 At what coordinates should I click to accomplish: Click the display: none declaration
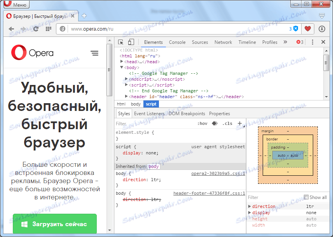click(x=140, y=153)
